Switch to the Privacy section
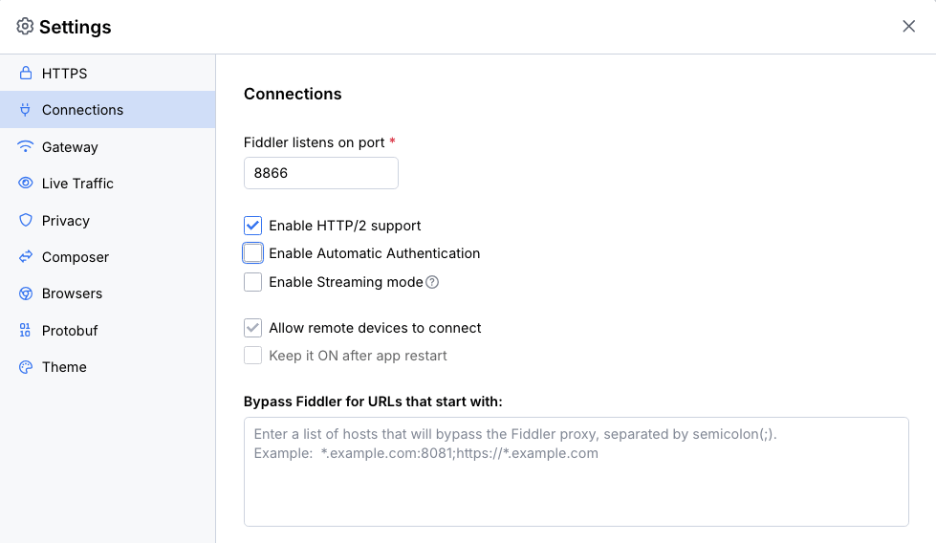Image resolution: width=936 pixels, height=543 pixels. 107,220
